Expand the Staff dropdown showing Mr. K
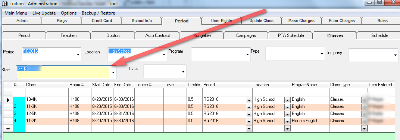 (x=113, y=72)
